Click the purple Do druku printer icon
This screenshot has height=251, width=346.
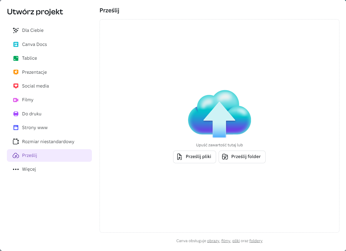tap(16, 114)
